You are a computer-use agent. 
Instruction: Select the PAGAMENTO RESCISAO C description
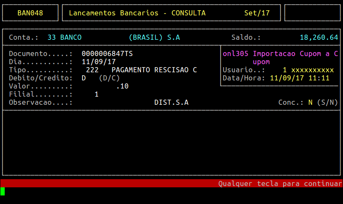tap(154, 70)
